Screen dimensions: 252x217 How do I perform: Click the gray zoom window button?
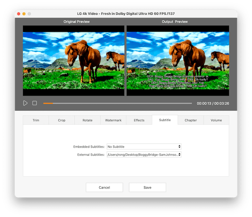tap(29, 14)
